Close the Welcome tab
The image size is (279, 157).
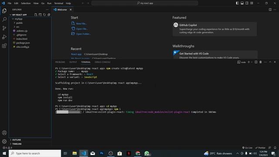pos(71,10)
